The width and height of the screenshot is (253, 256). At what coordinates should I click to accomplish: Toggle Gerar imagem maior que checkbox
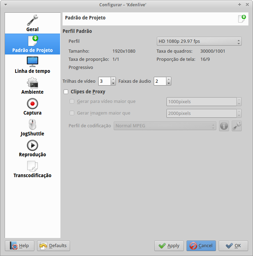point(72,113)
